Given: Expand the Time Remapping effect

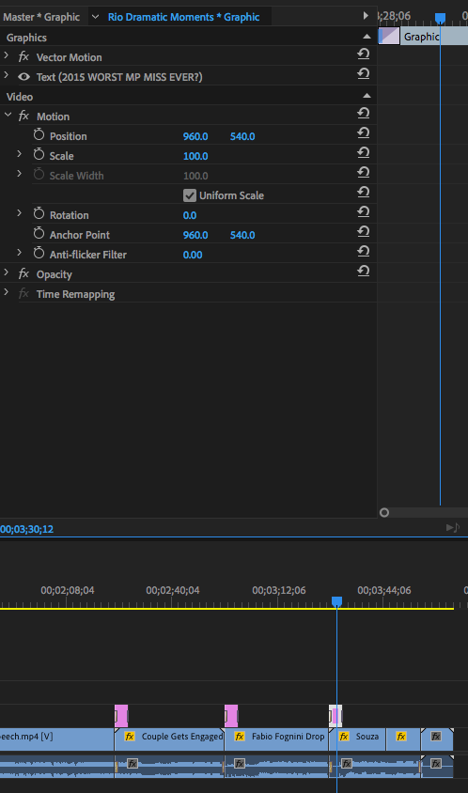Looking at the screenshot, I should (x=6, y=292).
